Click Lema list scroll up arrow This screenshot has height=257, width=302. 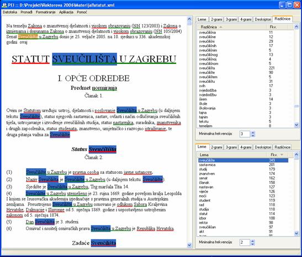[296, 154]
